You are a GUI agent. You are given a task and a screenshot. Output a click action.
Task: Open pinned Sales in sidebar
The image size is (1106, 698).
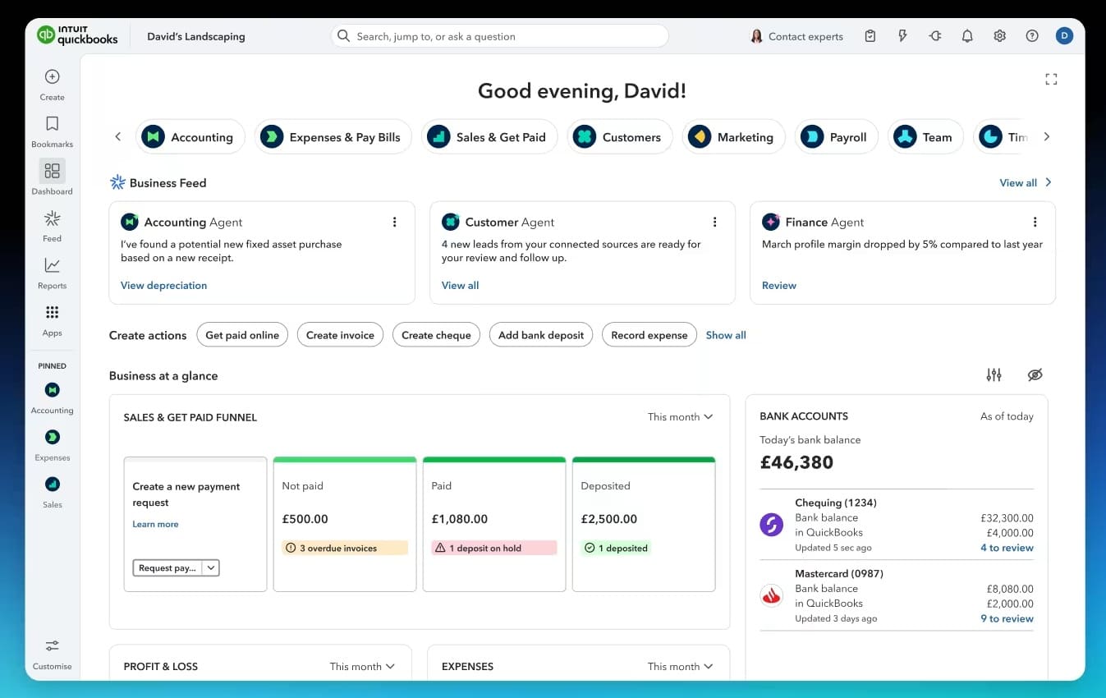point(52,484)
